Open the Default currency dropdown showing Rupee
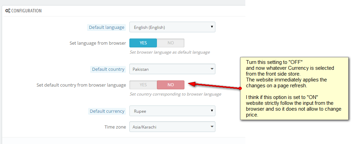The height and width of the screenshot is (144, 352). 172,111
